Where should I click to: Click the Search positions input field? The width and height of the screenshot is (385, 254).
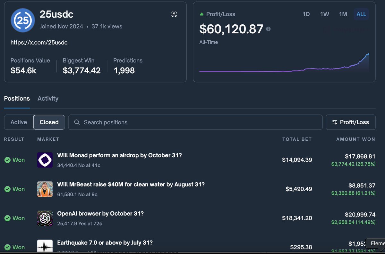tap(195, 122)
